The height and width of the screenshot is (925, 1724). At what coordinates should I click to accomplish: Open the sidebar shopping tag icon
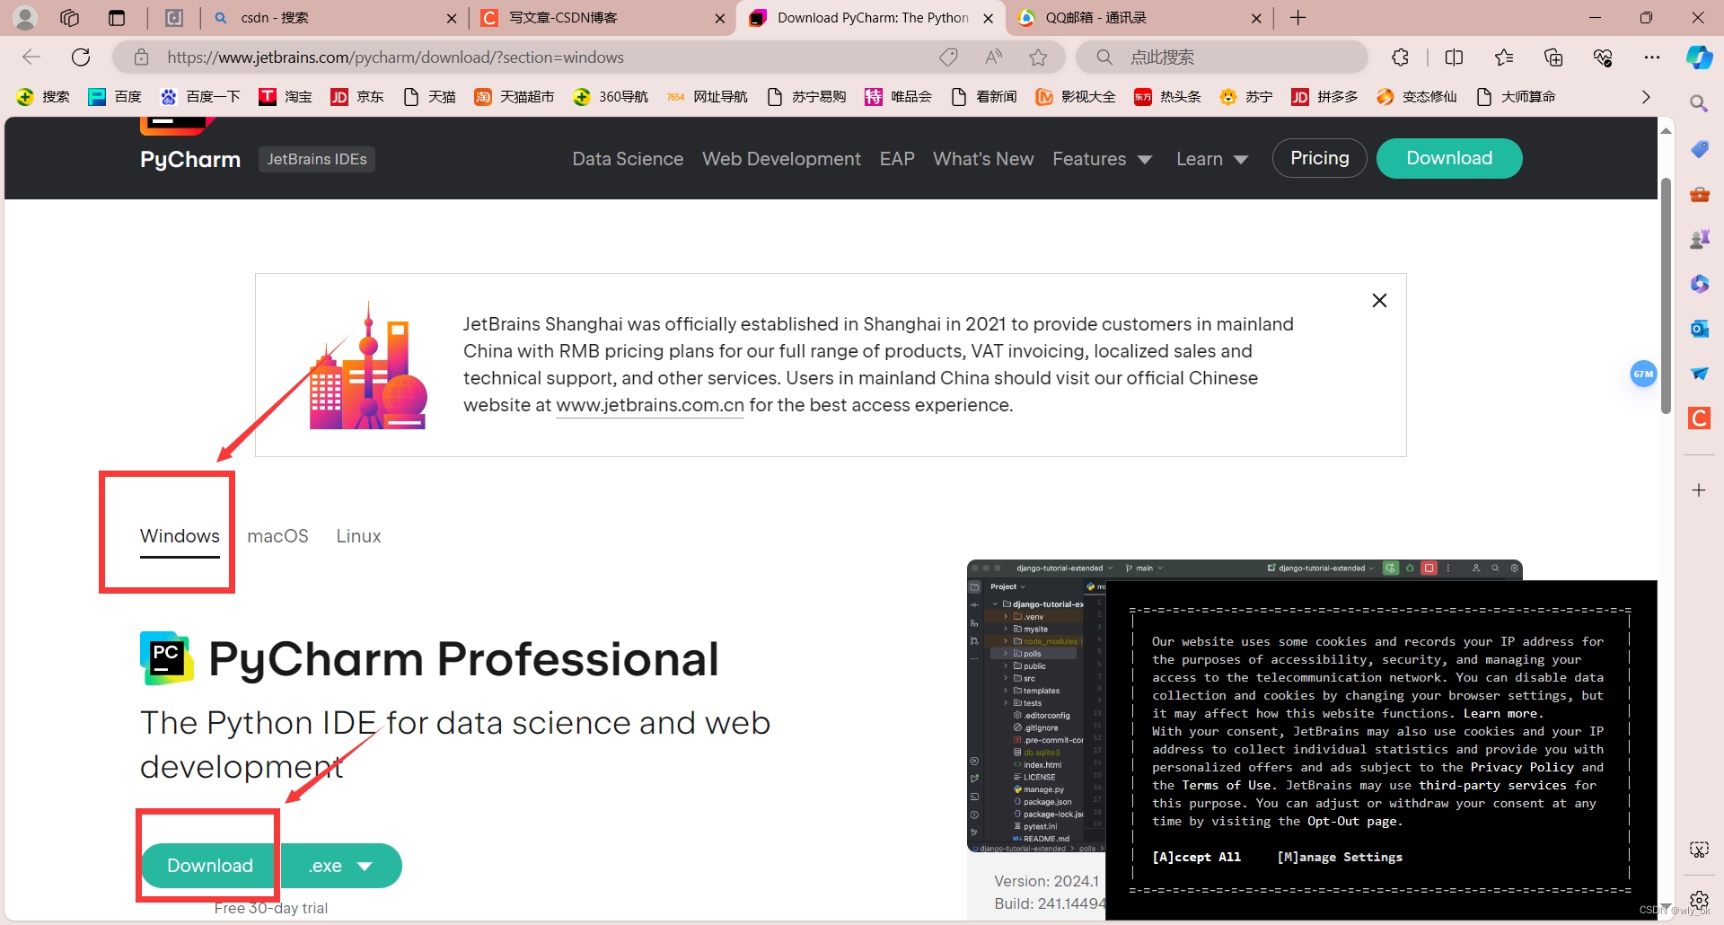tap(1699, 149)
